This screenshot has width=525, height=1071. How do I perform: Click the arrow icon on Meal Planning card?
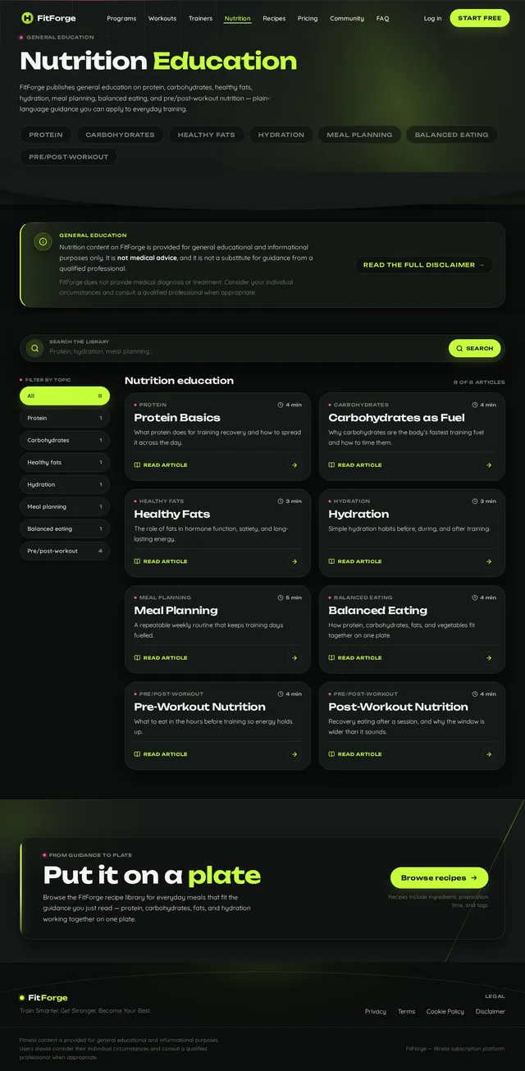[294, 658]
